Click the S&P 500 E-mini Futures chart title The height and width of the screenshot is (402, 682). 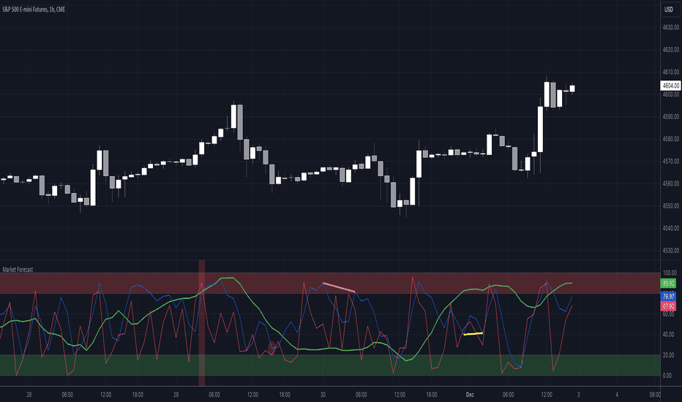pyautogui.click(x=34, y=9)
